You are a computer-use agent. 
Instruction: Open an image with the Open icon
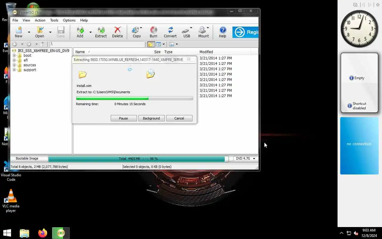pyautogui.click(x=40, y=32)
